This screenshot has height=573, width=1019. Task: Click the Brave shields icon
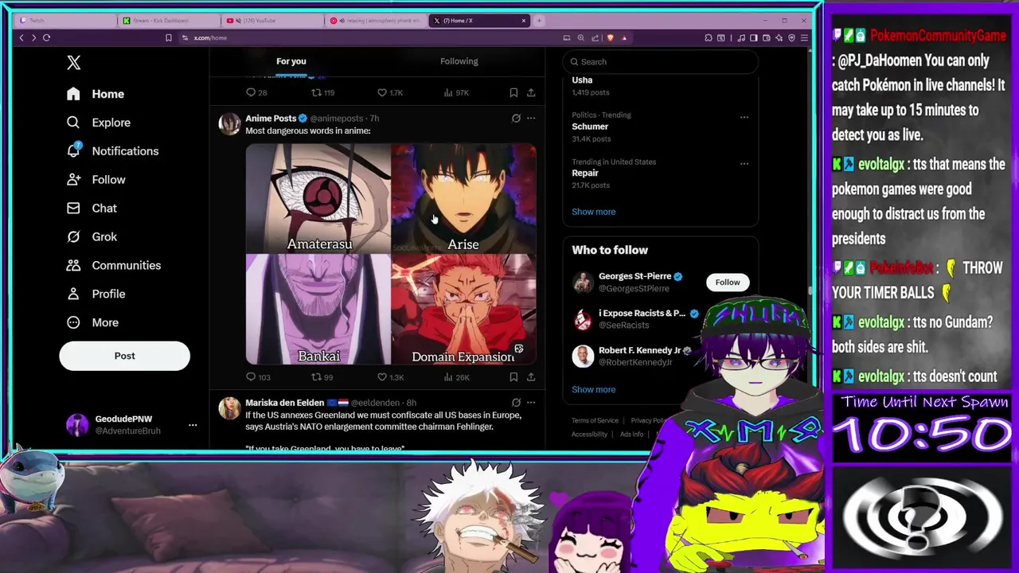point(611,37)
